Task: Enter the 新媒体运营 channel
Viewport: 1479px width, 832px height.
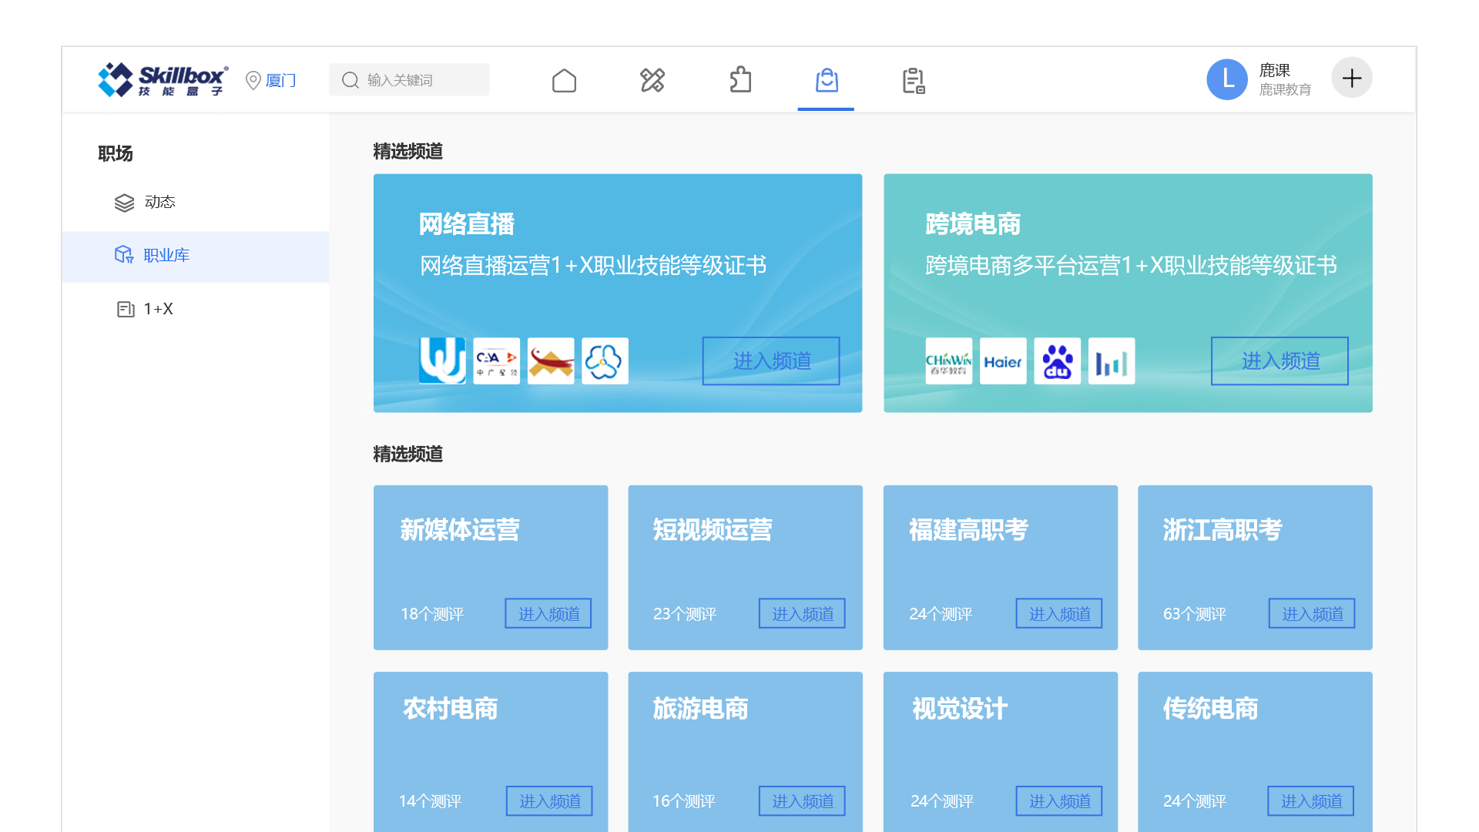Action: pyautogui.click(x=548, y=614)
